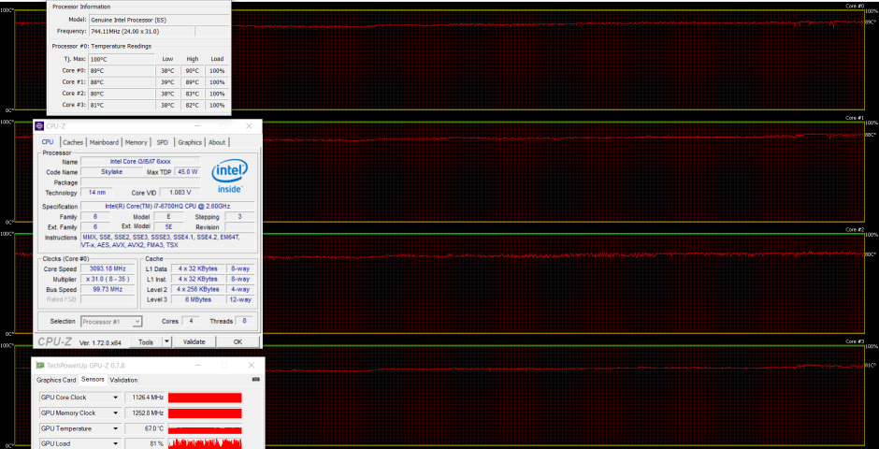Click the Max TDP 45.0 W value

pos(187,172)
